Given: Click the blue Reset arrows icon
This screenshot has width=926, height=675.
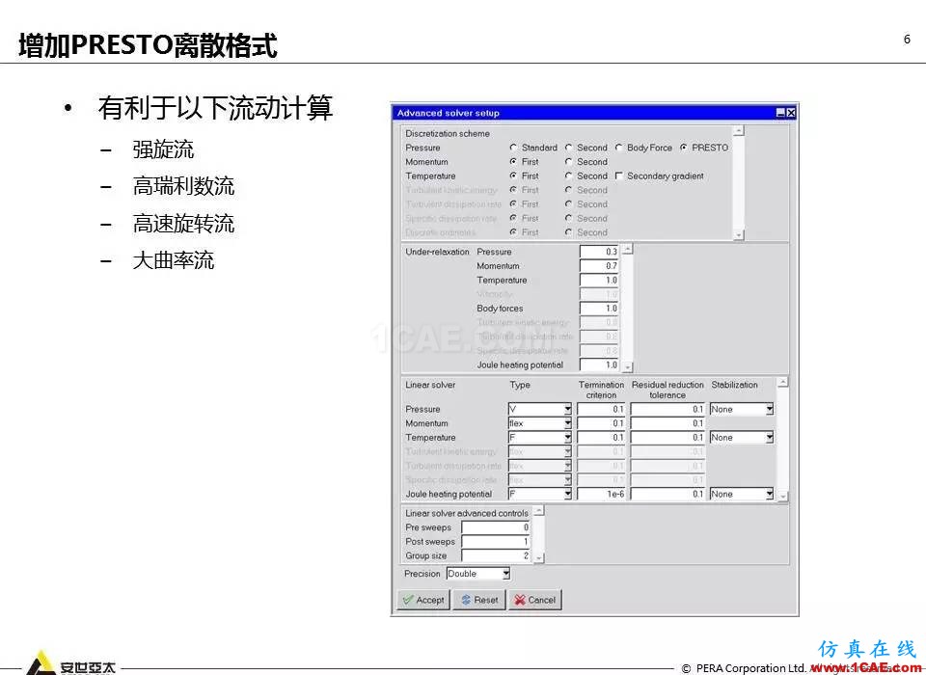Looking at the screenshot, I should click(466, 600).
